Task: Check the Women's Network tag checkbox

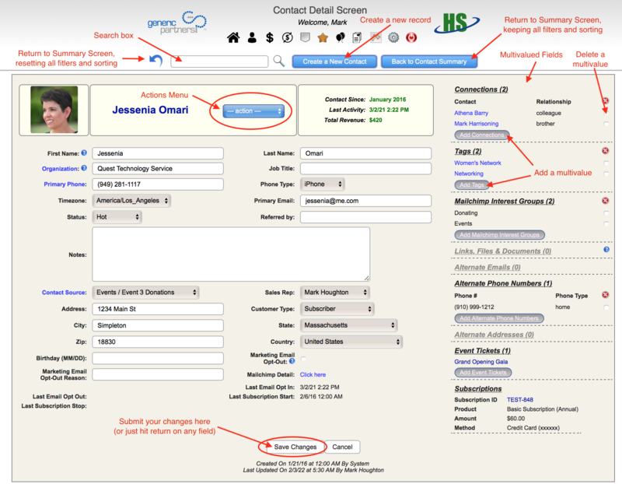Action: coord(606,163)
